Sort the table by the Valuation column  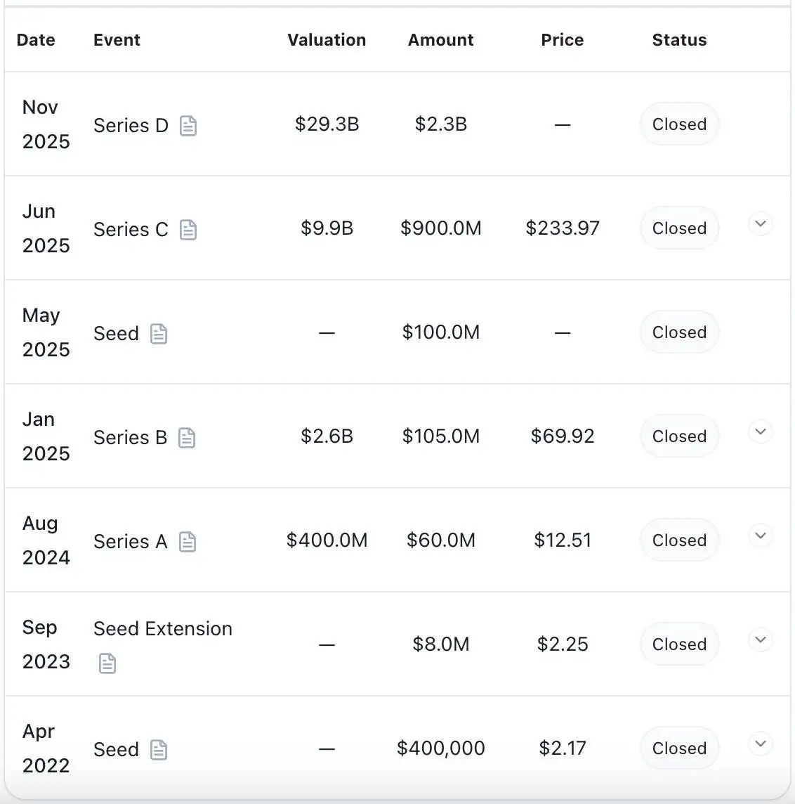[x=327, y=40]
